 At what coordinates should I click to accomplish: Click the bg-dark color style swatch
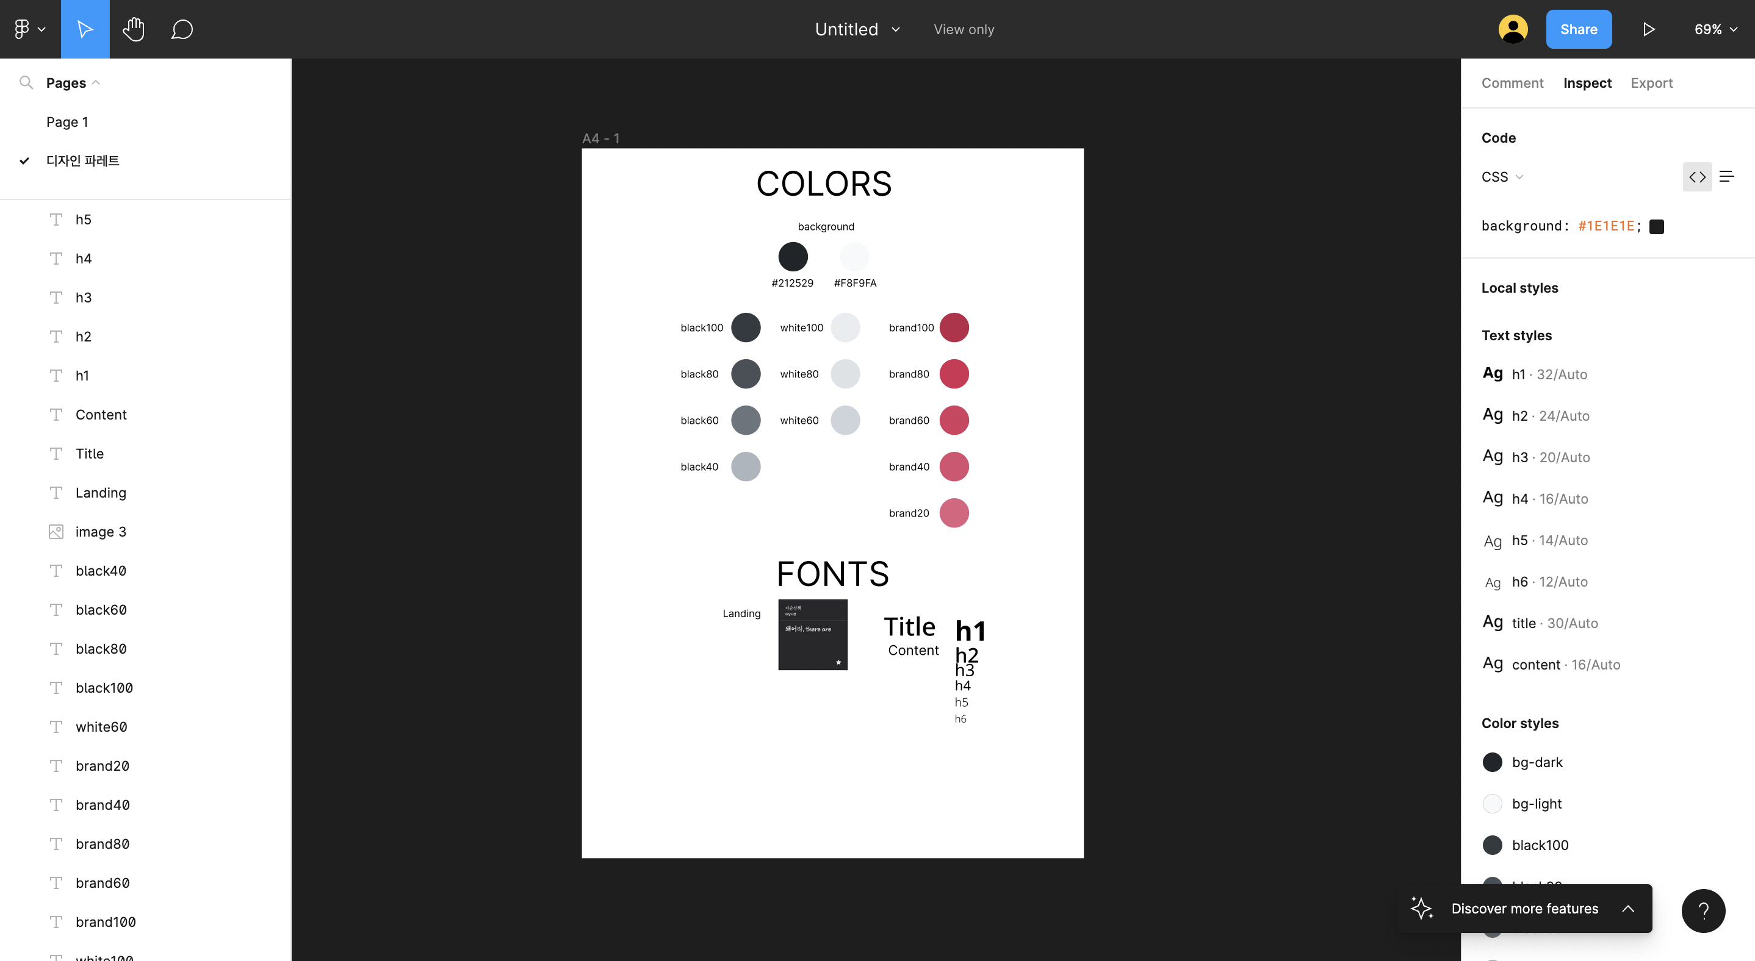tap(1492, 762)
